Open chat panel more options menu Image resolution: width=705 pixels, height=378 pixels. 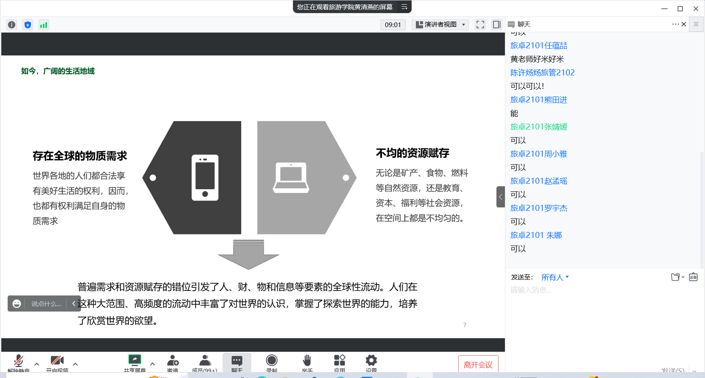pos(675,24)
